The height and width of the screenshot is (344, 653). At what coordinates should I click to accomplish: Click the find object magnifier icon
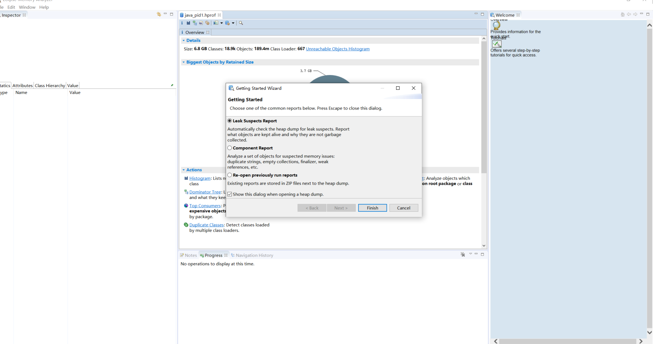point(241,23)
